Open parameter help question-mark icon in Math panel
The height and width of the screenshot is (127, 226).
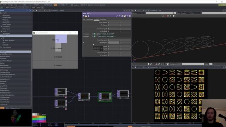coord(83,16)
